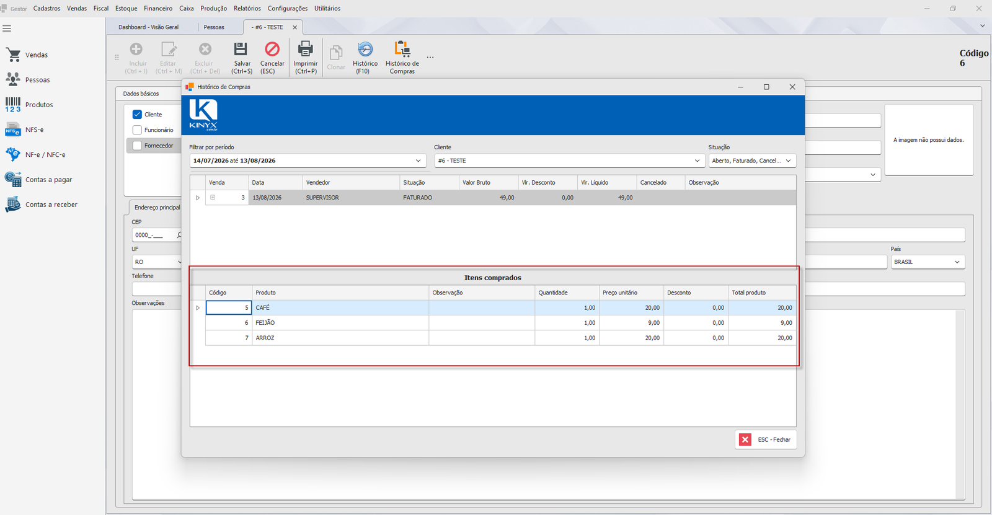Screen dimensions: 992x515
Task: Click the Salvar floppy disk icon
Action: coord(241,49)
